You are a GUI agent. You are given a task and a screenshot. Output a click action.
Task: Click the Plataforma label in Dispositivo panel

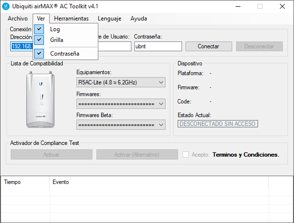pyautogui.click(x=190, y=73)
